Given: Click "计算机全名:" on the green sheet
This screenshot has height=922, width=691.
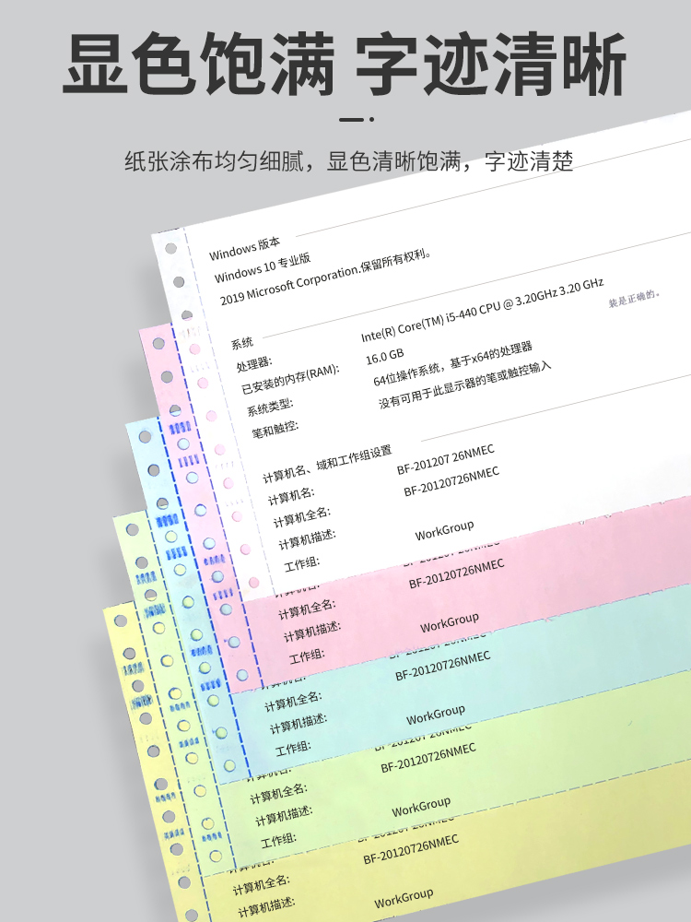Looking at the screenshot, I should (x=278, y=794).
